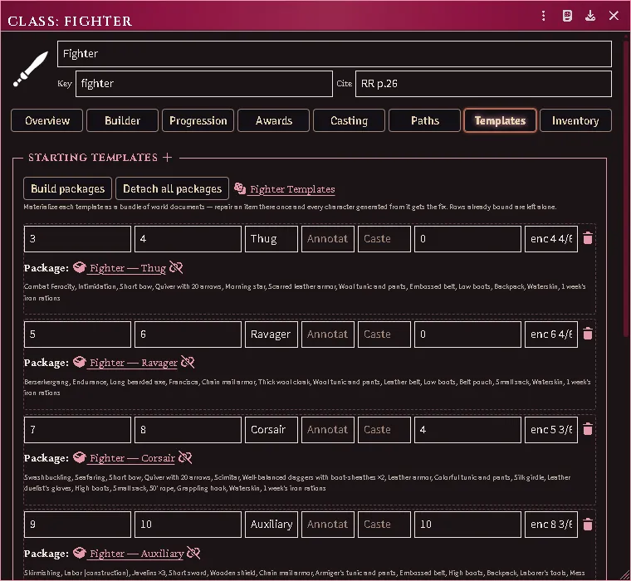The width and height of the screenshot is (631, 581).
Task: Click the dice icon beside Fighter Templates
Action: [x=240, y=188]
